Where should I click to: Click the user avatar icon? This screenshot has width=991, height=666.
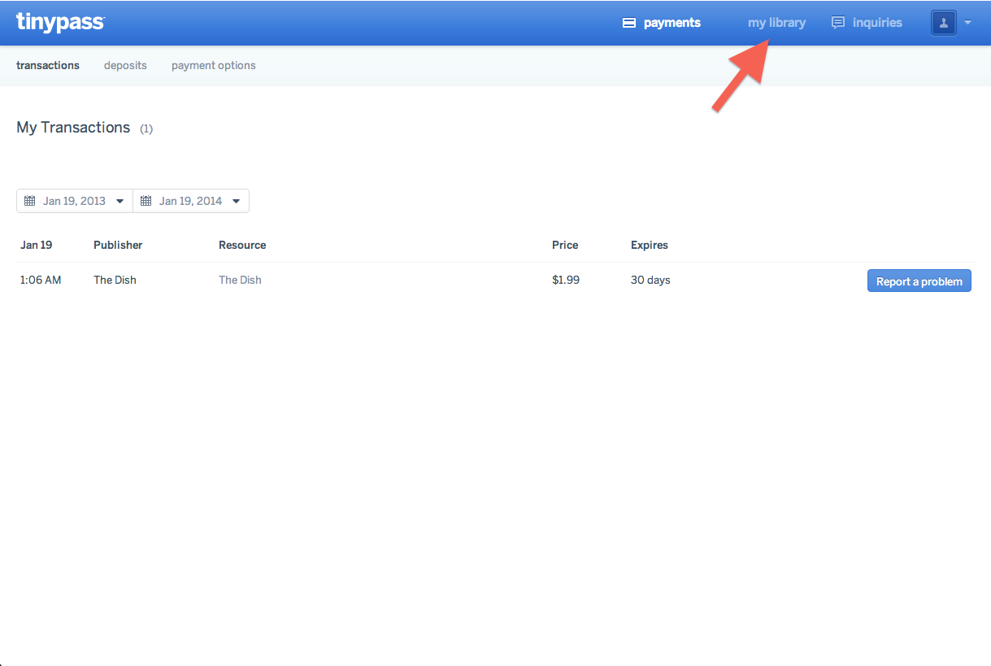click(943, 23)
